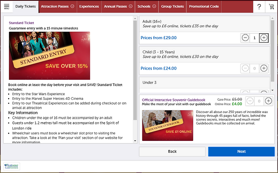Open the Group Tickets tab
Screen dimensions: 278x173
(x=172, y=7)
